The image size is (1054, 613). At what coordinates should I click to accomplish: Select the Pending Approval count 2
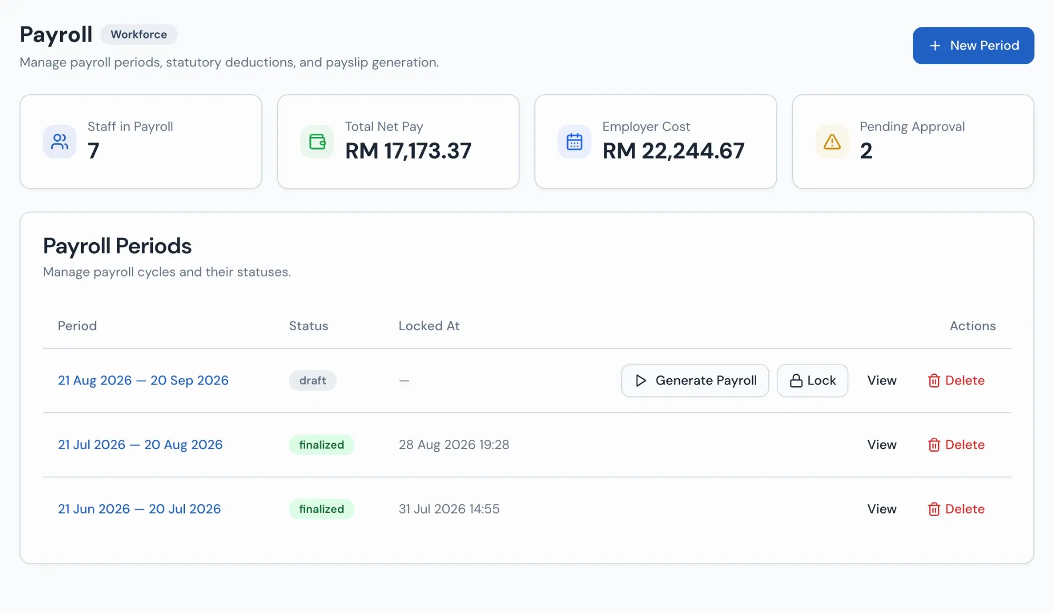[866, 151]
